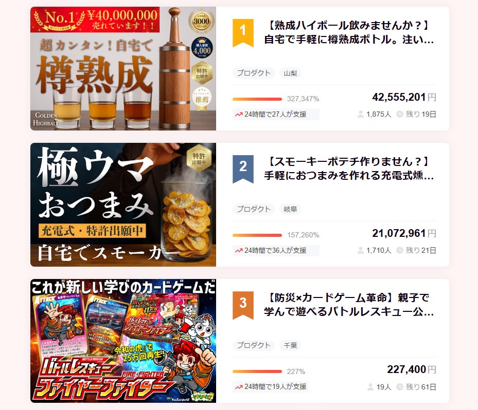Select the 岐阜 region tag
This screenshot has height=410, width=478.
[290, 209]
